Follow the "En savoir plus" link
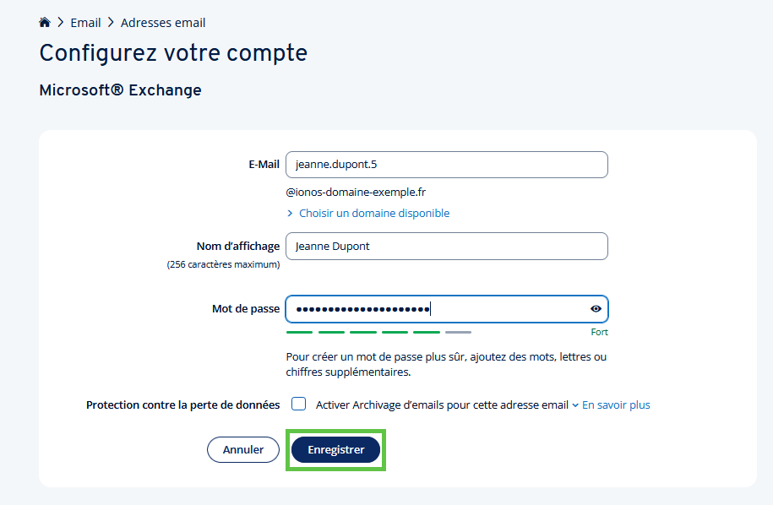The width and height of the screenshot is (773, 505). tap(616, 405)
